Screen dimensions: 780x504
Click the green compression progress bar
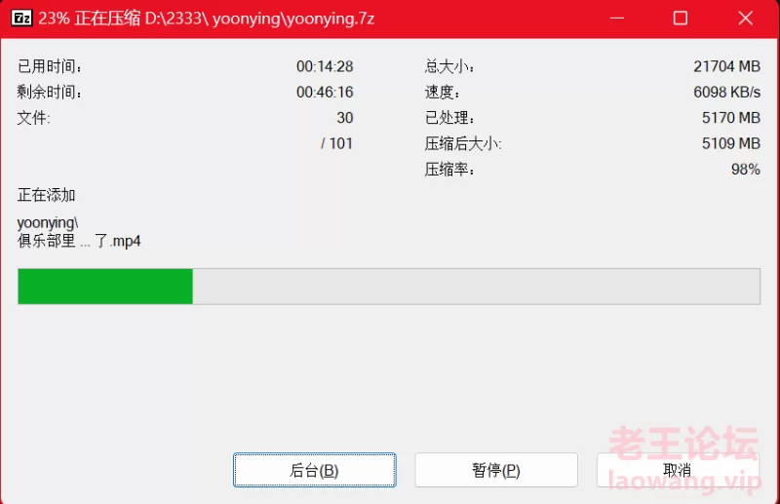click(389, 286)
